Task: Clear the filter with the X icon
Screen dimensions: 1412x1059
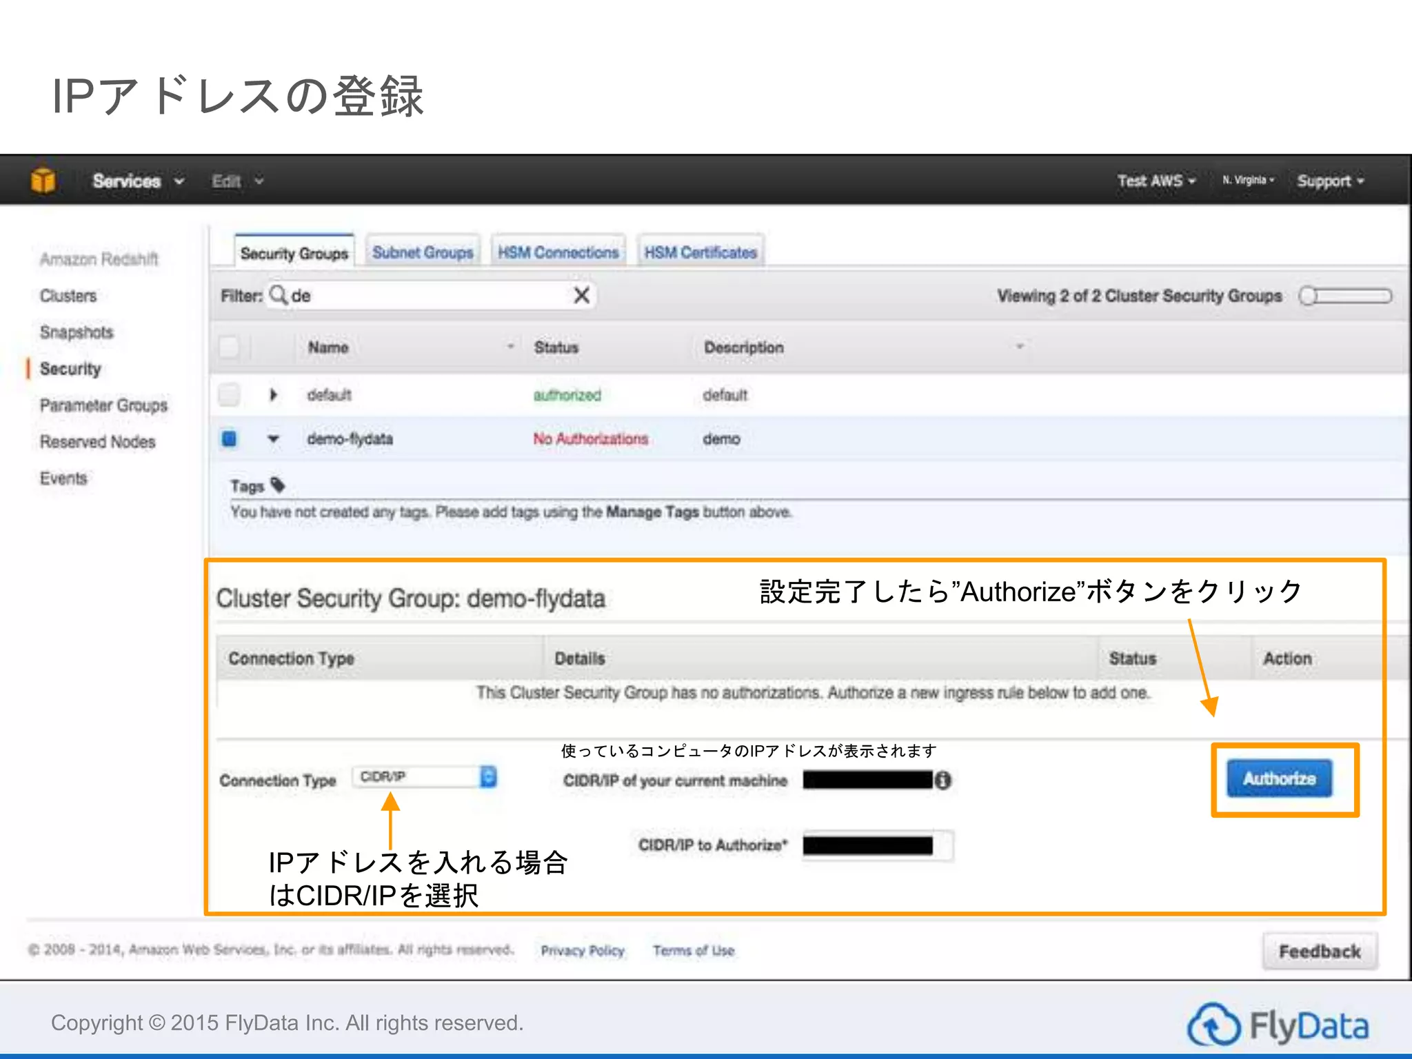Action: coord(582,295)
